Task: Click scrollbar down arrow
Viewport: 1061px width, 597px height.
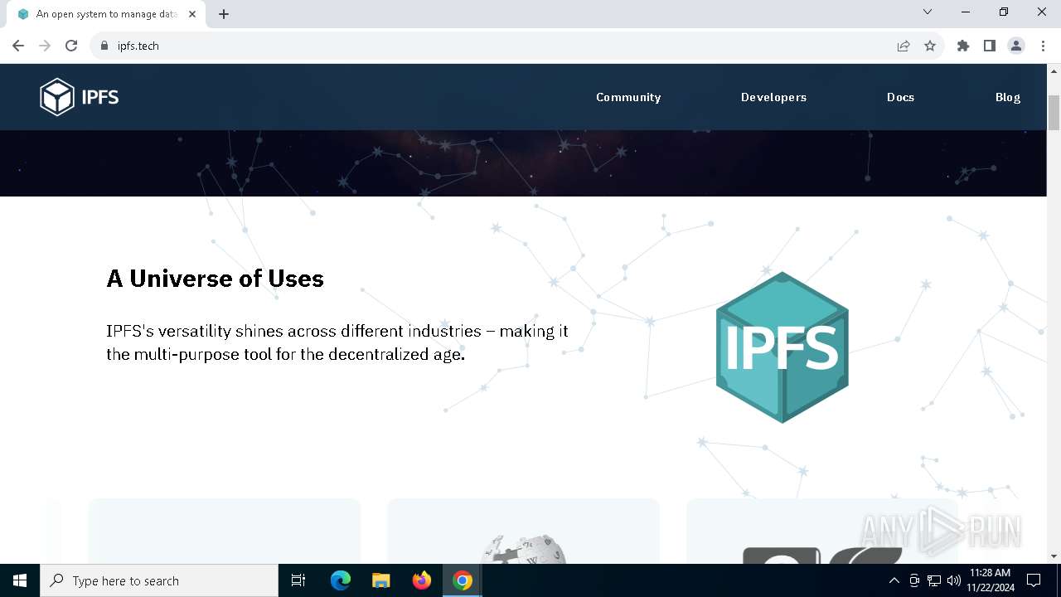Action: (1054, 556)
